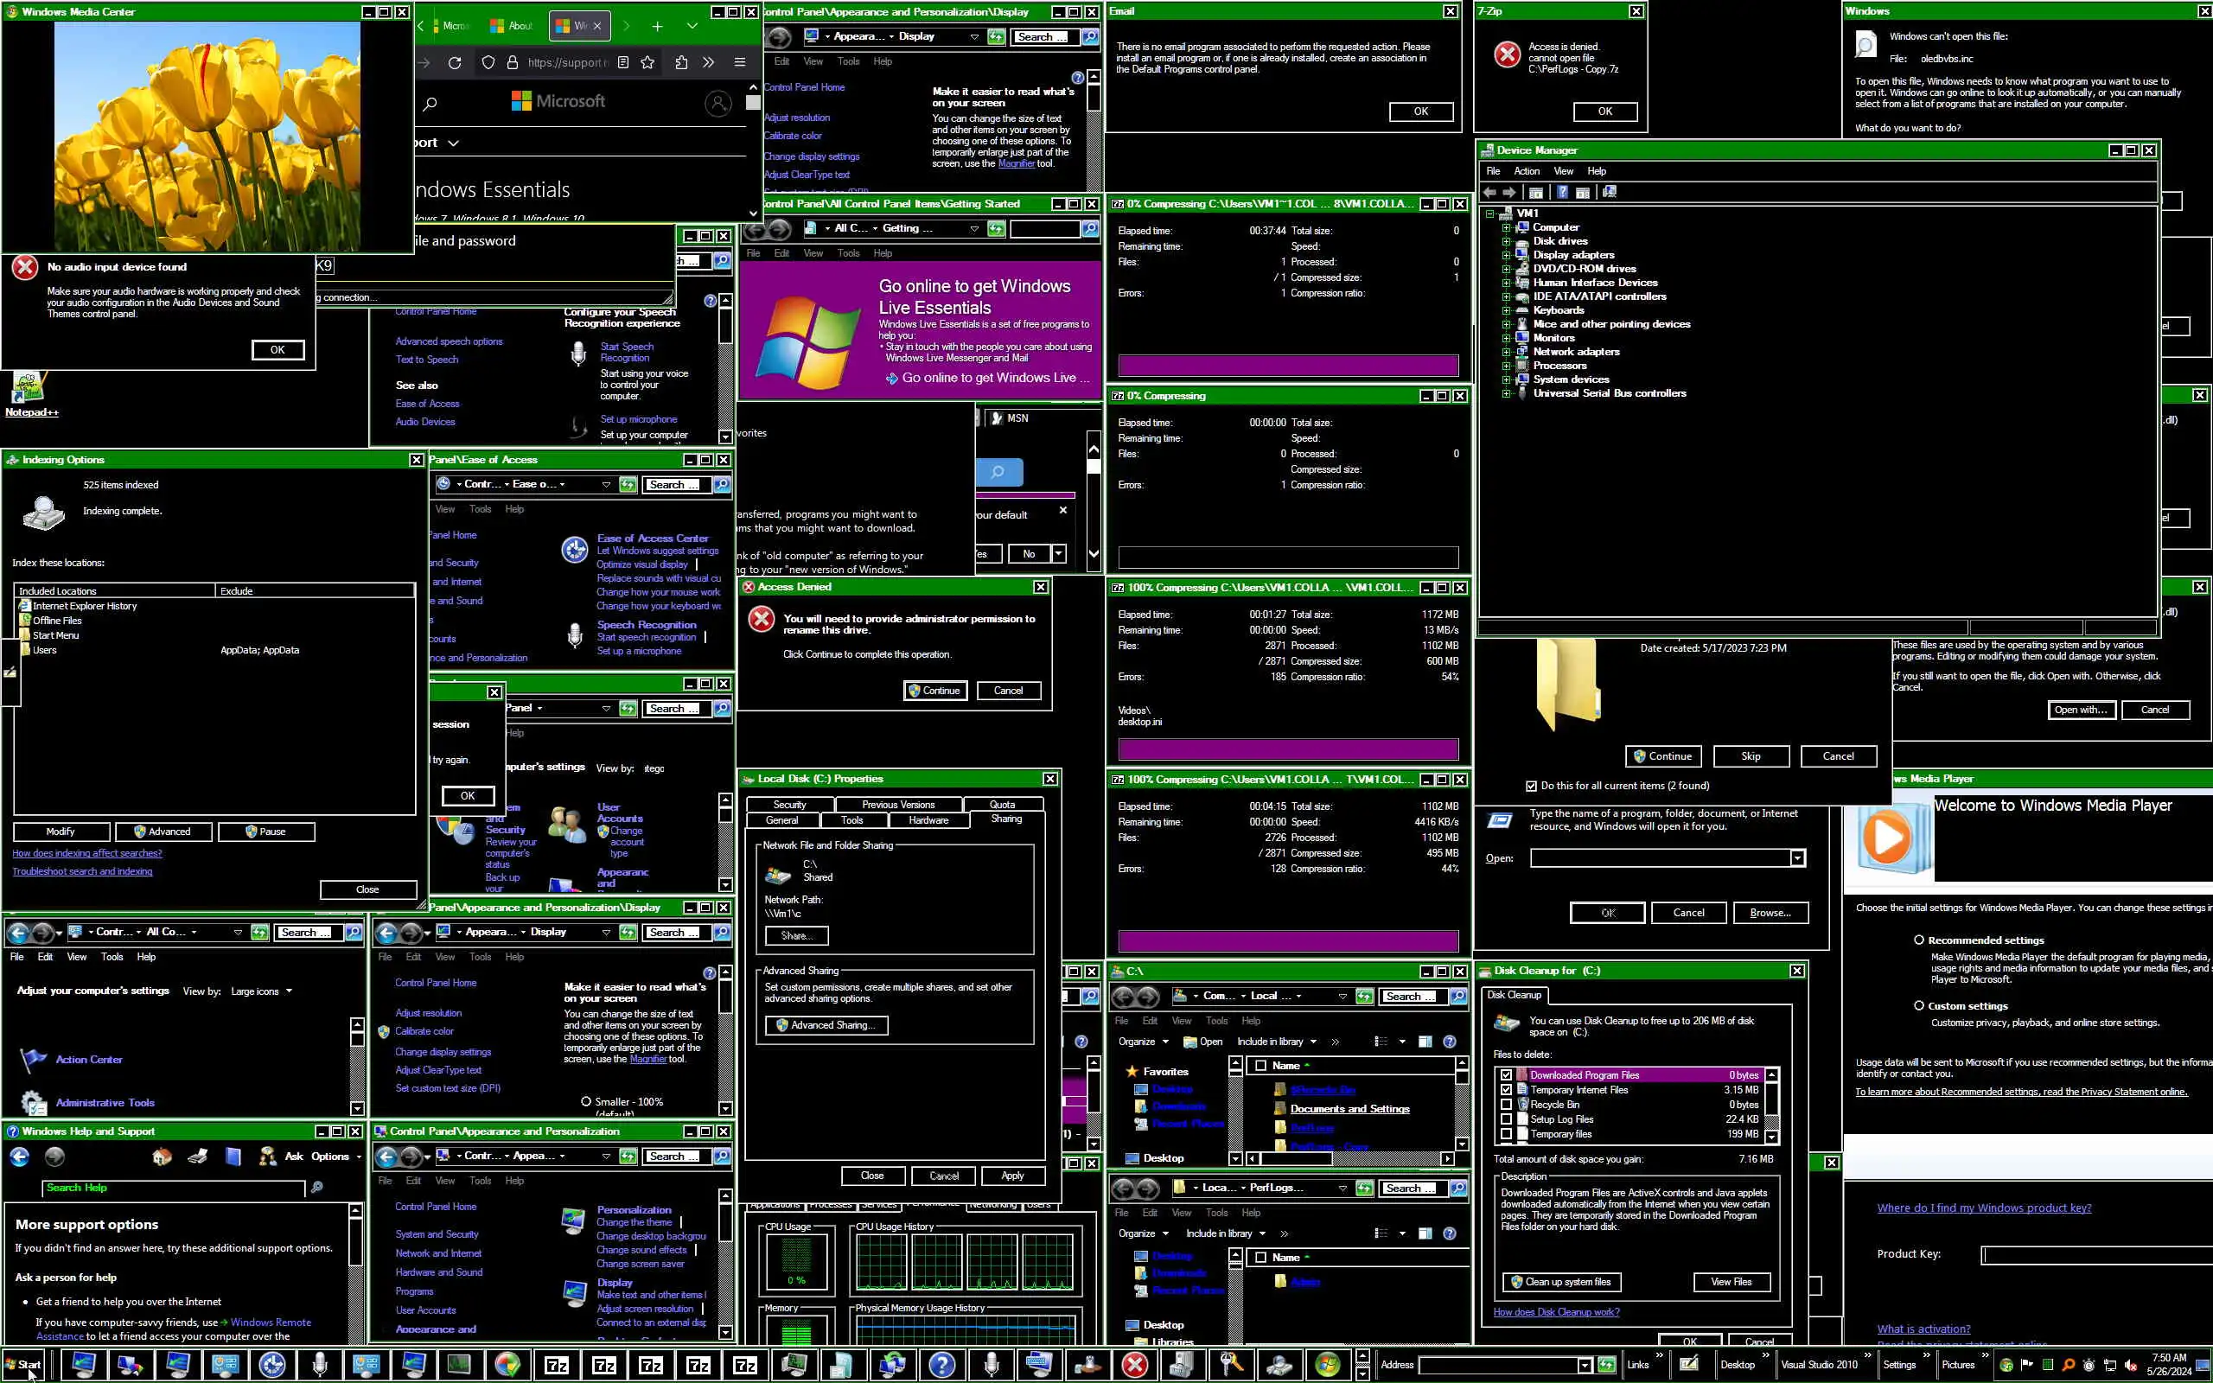2213x1383 pixels.
Task: Click the Product Key input field
Action: coord(2094,1255)
